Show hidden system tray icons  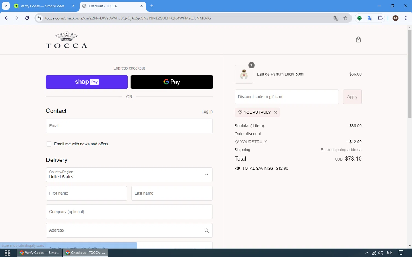tap(367, 253)
